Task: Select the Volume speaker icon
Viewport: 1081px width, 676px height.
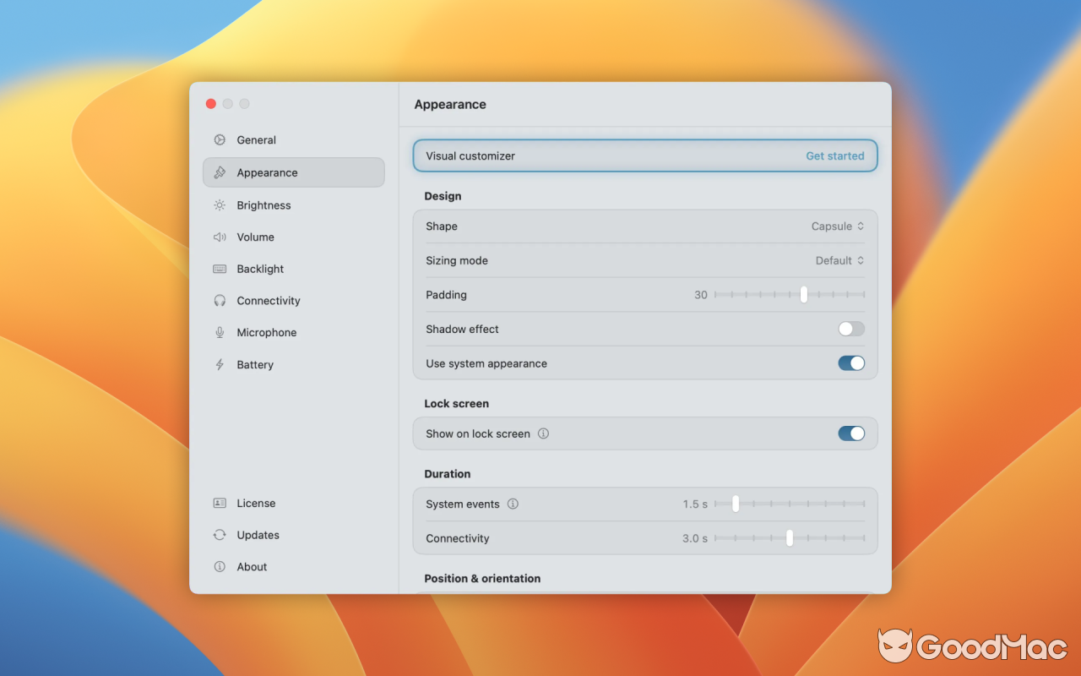Action: [220, 237]
